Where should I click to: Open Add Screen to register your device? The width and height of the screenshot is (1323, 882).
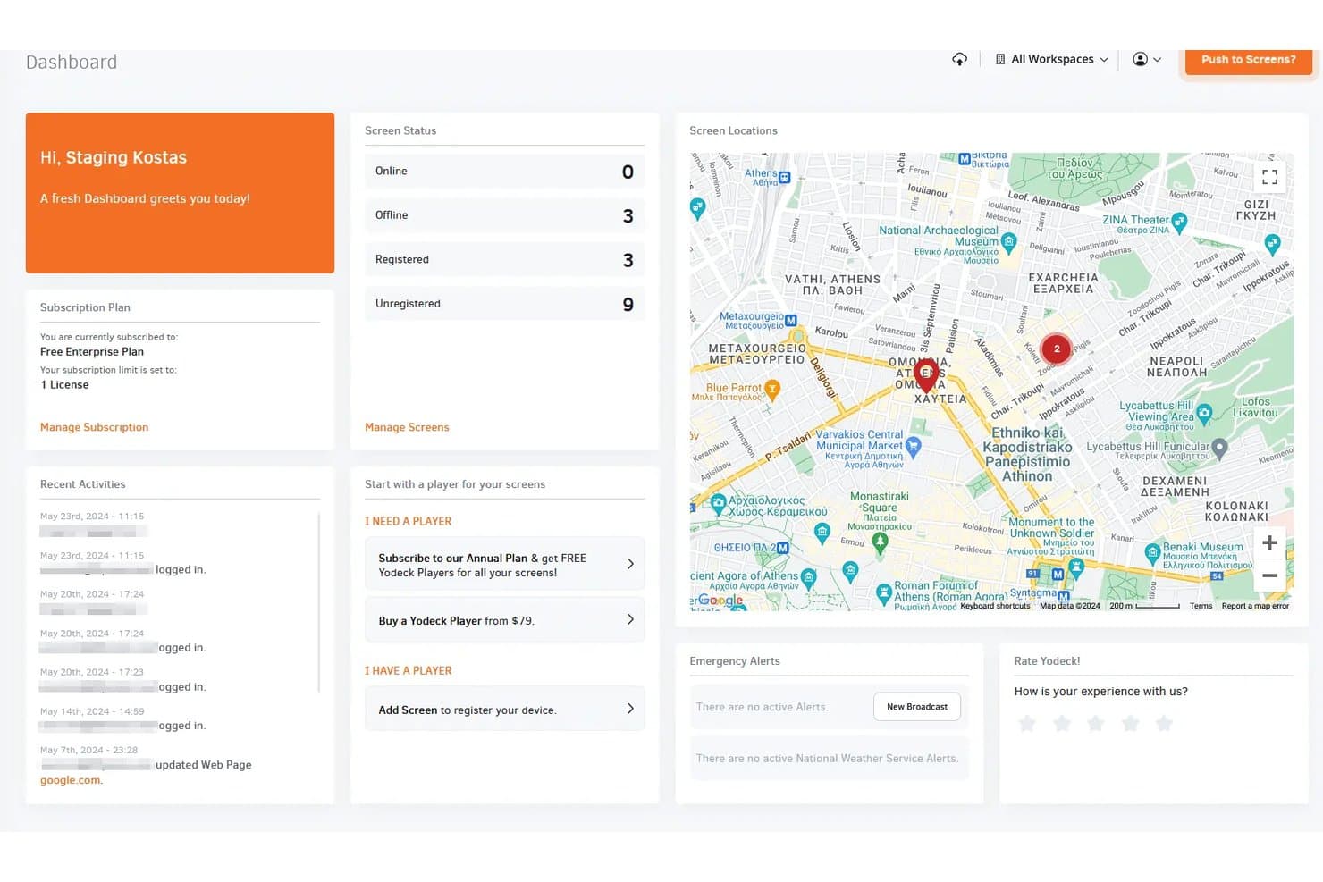click(504, 710)
